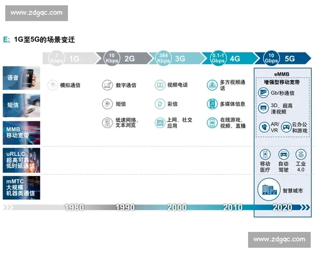Click the 彩信 MMS icon
This screenshot has height=253, width=316.
(160, 104)
